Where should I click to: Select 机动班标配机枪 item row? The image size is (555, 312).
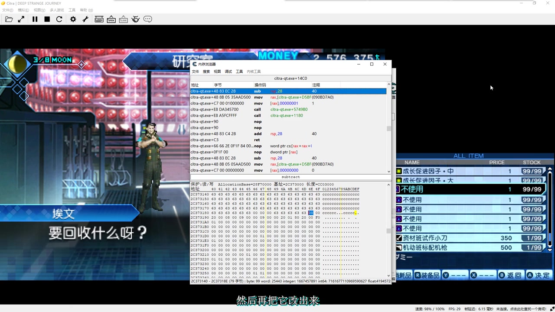pyautogui.click(x=471, y=247)
